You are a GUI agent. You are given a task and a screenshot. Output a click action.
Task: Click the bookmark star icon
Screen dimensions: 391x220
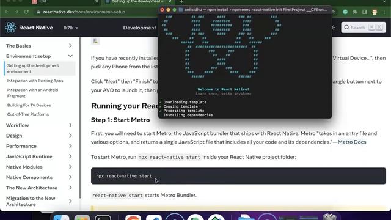pyautogui.click(x=334, y=12)
